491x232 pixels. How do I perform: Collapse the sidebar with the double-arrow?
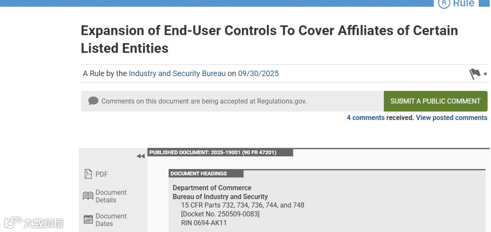click(x=140, y=156)
